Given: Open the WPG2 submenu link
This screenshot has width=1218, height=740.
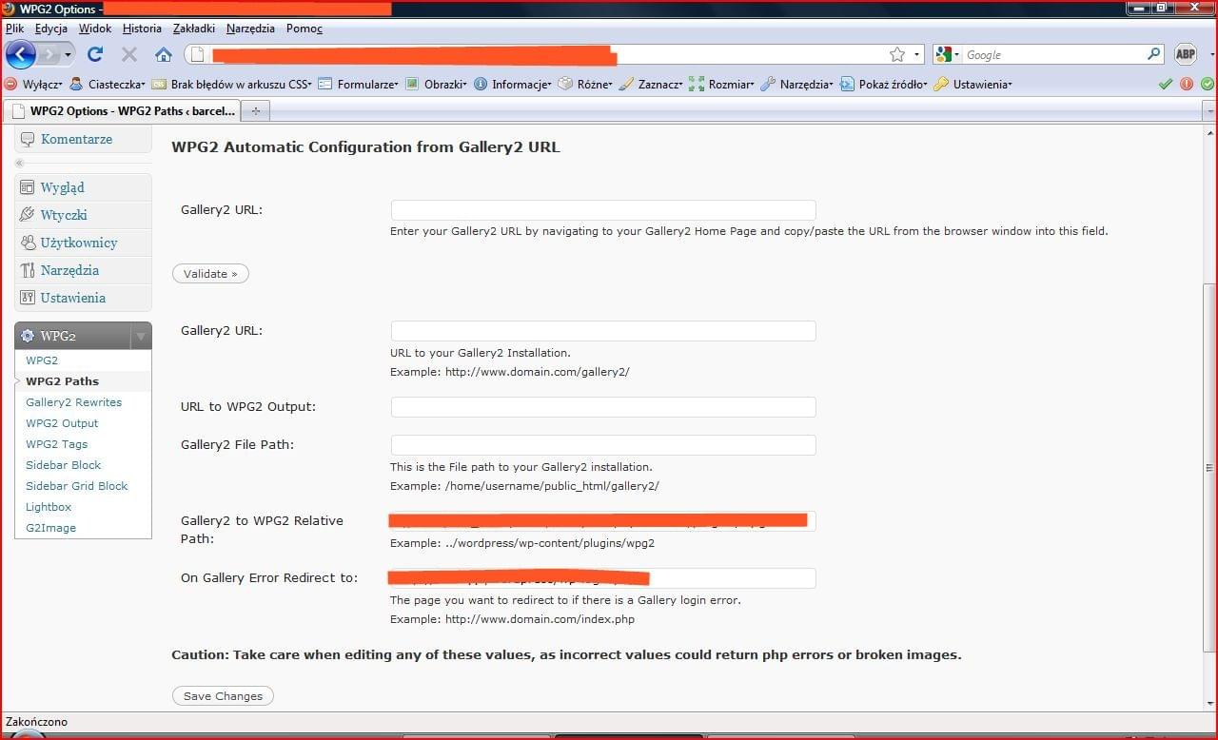Looking at the screenshot, I should [42, 360].
